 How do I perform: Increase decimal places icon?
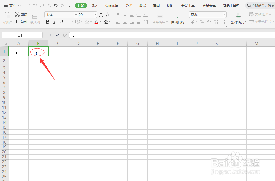[216, 22]
